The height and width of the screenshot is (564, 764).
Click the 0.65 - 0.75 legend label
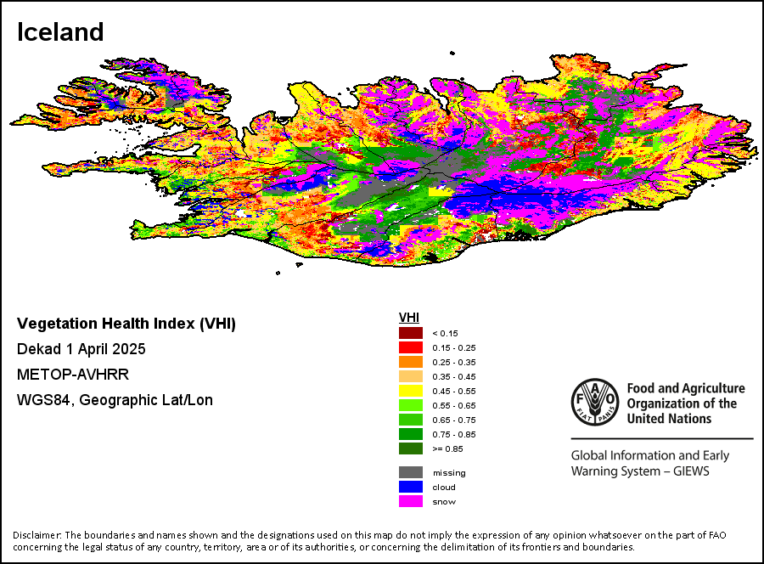453,420
